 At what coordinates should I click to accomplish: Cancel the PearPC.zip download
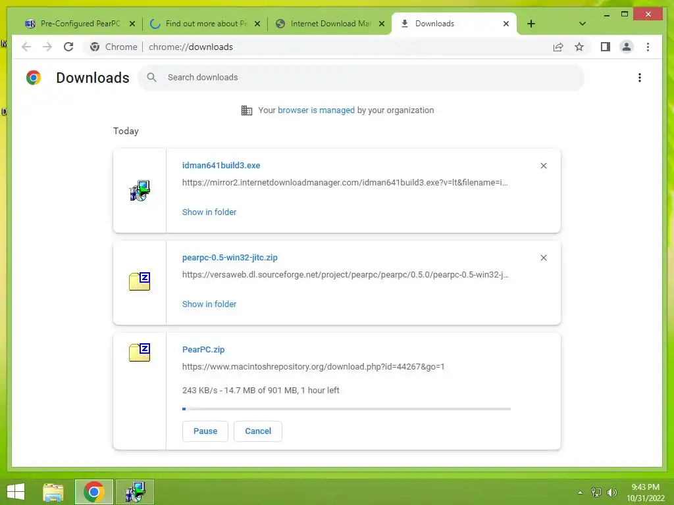coord(258,431)
